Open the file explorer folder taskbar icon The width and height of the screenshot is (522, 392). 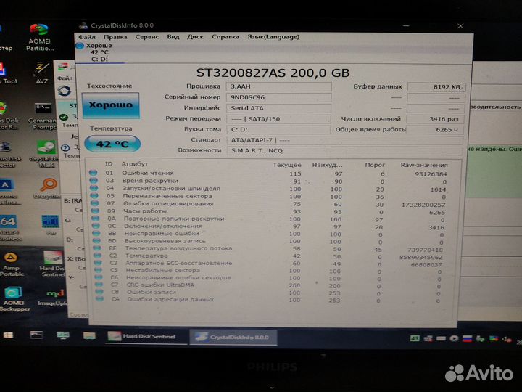pyautogui.click(x=89, y=335)
